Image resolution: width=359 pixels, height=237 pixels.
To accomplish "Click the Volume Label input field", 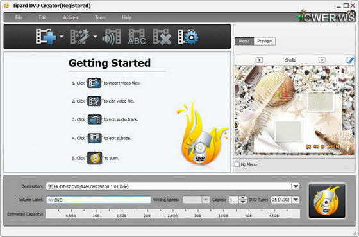I will point(99,200).
